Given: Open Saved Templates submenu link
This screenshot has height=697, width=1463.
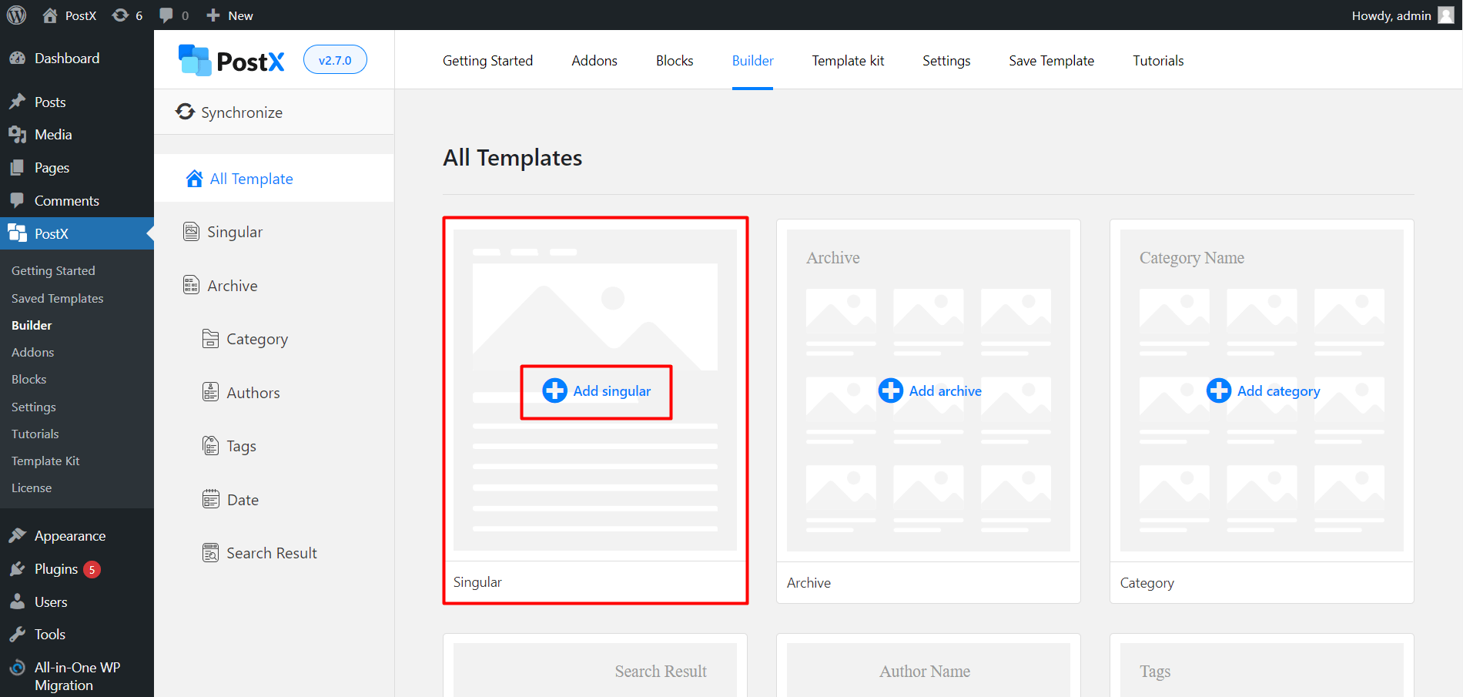Looking at the screenshot, I should pos(57,298).
